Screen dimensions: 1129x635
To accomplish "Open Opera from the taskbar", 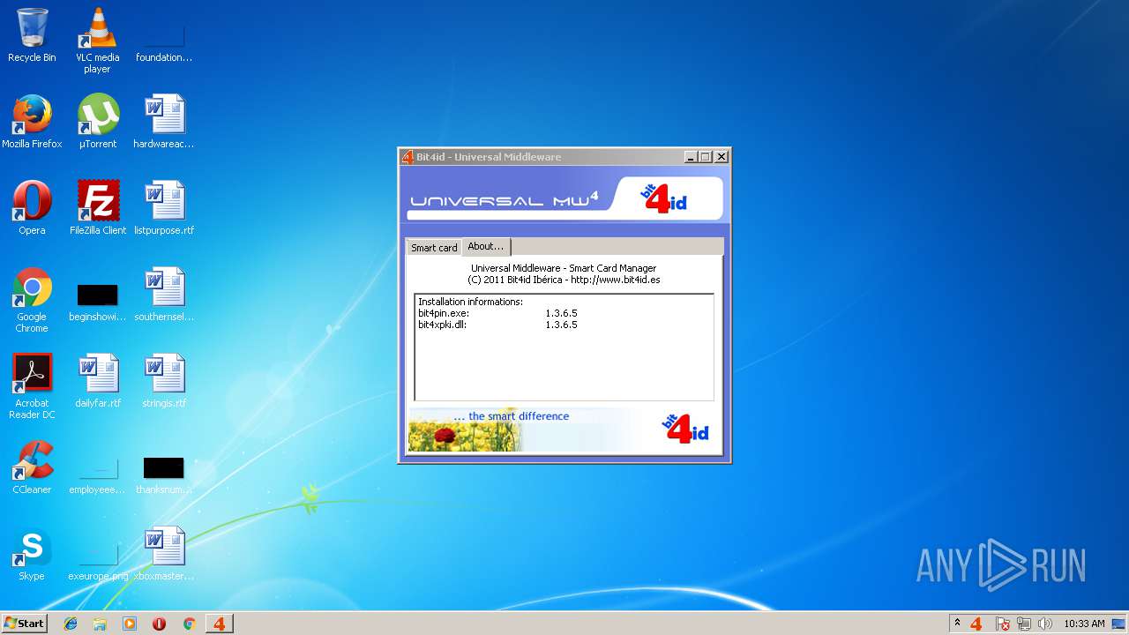I will click(159, 624).
